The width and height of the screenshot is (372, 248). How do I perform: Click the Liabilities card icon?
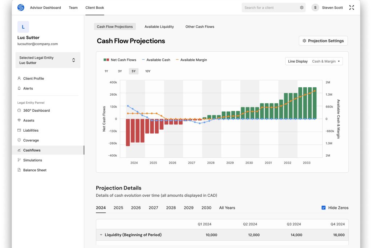tap(19, 130)
